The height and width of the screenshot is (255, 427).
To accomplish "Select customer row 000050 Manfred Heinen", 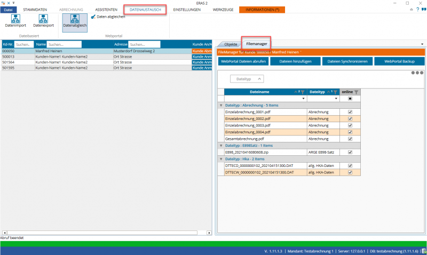I will point(107,51).
